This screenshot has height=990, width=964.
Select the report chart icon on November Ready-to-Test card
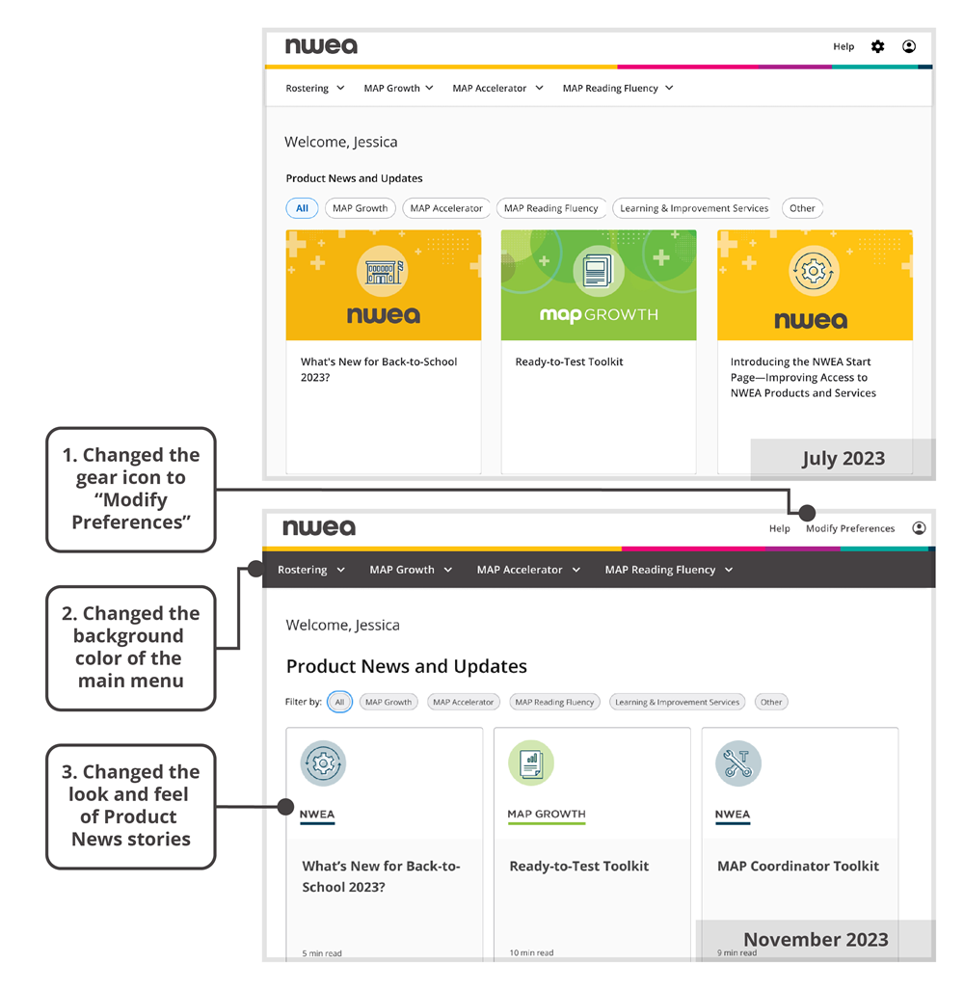[x=531, y=763]
